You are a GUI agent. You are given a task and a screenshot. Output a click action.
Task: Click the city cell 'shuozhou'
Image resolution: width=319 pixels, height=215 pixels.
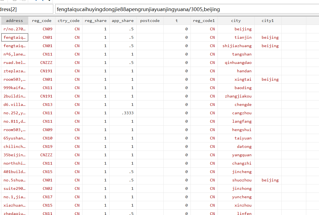[236, 180]
